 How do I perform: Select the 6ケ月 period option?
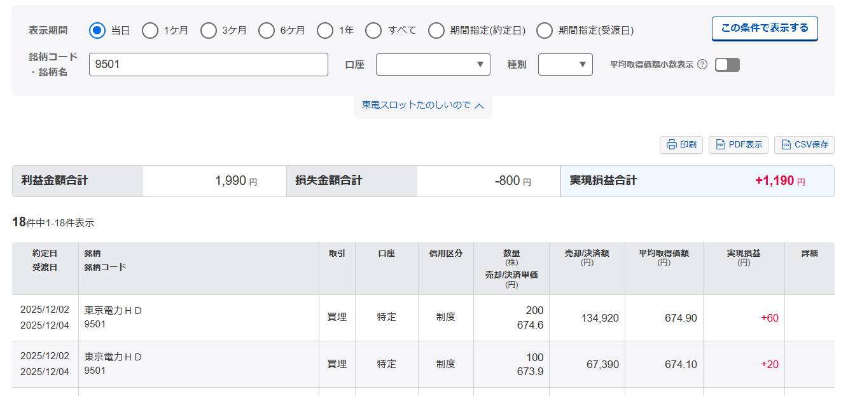[267, 31]
